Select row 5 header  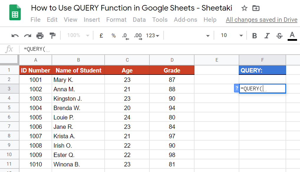[x=9, y=108]
